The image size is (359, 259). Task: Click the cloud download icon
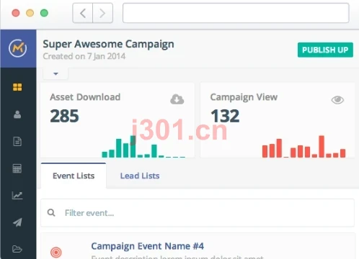click(177, 99)
